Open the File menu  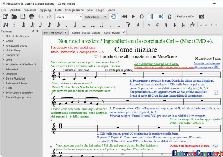pos(3,10)
